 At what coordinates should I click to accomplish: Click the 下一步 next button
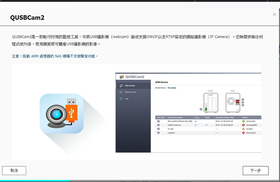[255, 171]
